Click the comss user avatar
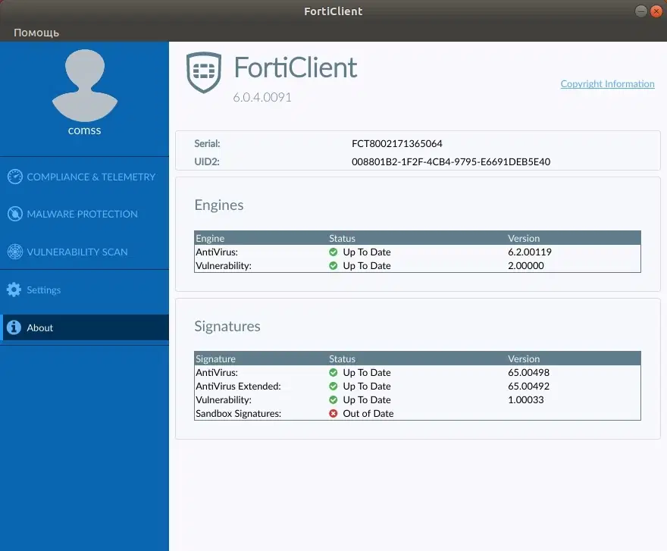This screenshot has width=667, height=551. [x=85, y=86]
